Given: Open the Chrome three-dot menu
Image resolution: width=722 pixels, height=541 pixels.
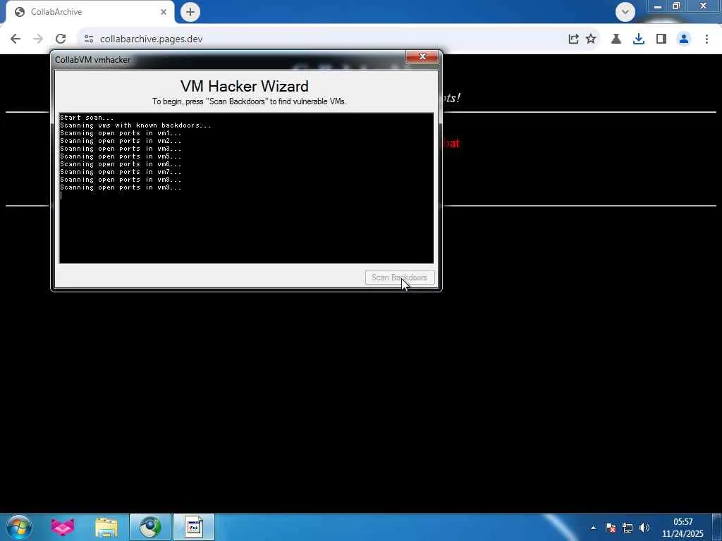Looking at the screenshot, I should point(706,39).
